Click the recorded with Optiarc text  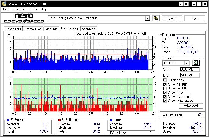(111, 34)
